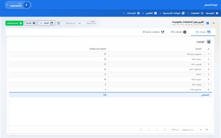Click the calendar icon in the date range field
221x138 pixels.
pyautogui.click(x=59, y=23)
